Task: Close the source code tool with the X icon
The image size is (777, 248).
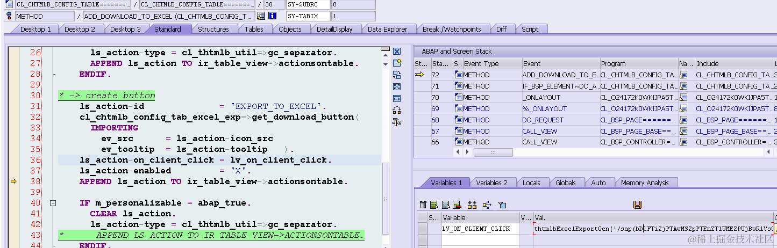Action: pos(397,52)
